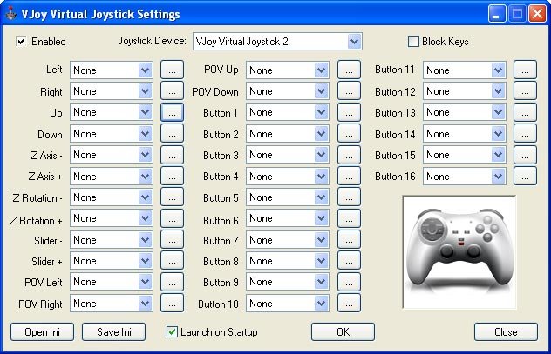
Task: Click the ellipsis button for Button 9
Action: [x=349, y=282]
